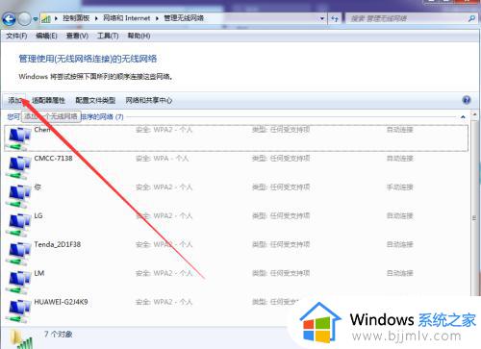Click the magnifier search icon
This screenshot has width=481, height=349.
click(471, 18)
